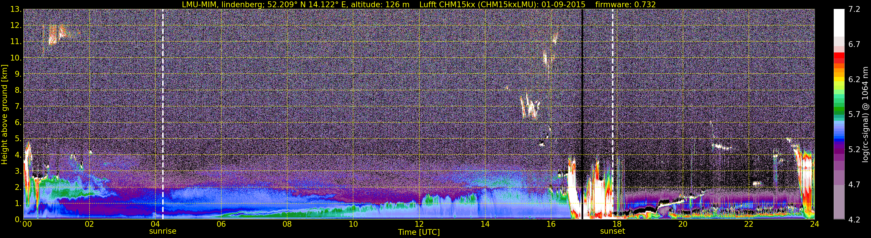
Task: Click the colorbar label 'log(rc-signal) @ 1064 nm'
Action: [866, 114]
